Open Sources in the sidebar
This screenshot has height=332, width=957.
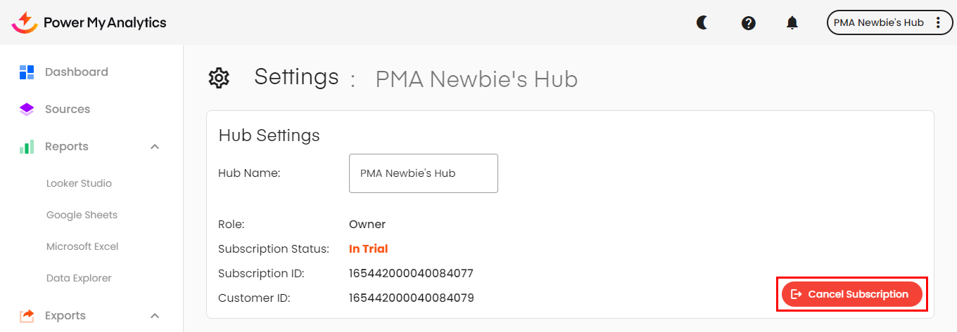click(x=68, y=109)
